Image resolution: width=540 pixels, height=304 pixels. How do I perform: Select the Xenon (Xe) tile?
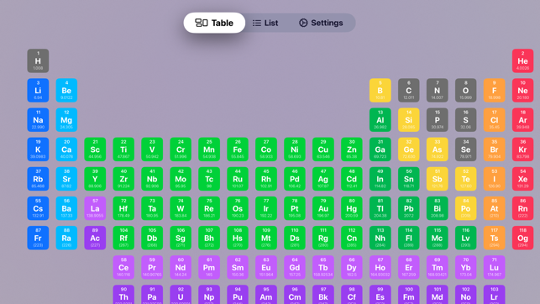point(522,179)
